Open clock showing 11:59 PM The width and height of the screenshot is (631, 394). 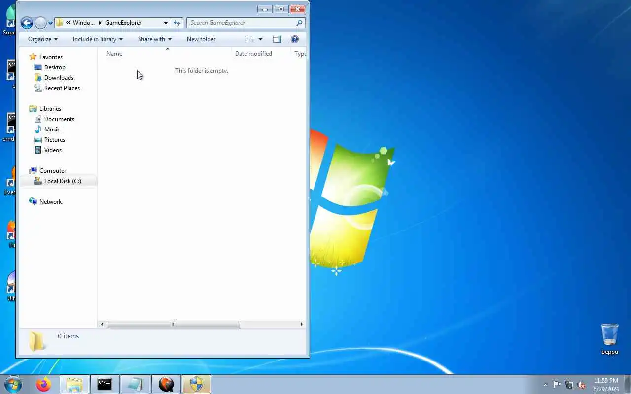pos(606,384)
